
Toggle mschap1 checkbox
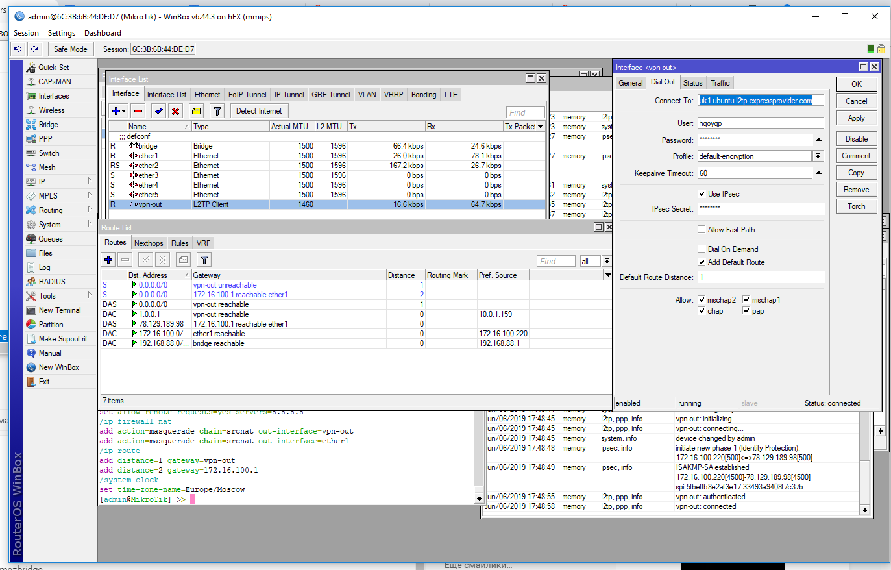coord(746,299)
